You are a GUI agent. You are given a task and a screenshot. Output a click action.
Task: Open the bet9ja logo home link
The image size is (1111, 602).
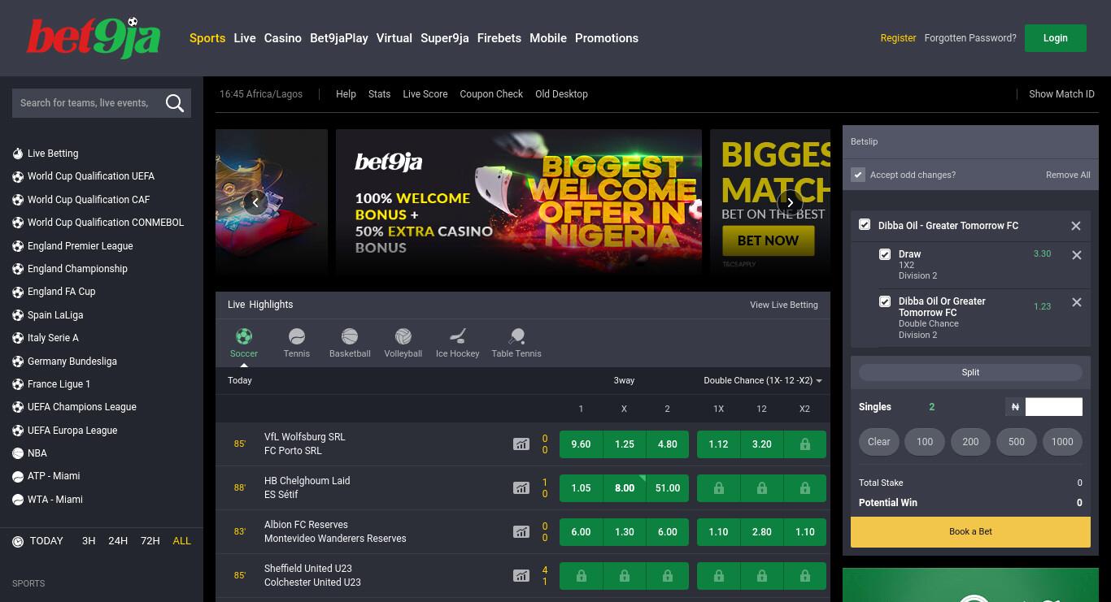(x=94, y=38)
